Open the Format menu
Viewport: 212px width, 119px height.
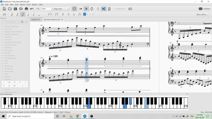[x=22, y=5]
